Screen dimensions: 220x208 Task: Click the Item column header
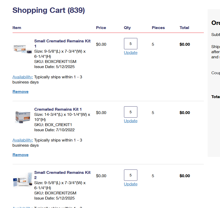17,28
